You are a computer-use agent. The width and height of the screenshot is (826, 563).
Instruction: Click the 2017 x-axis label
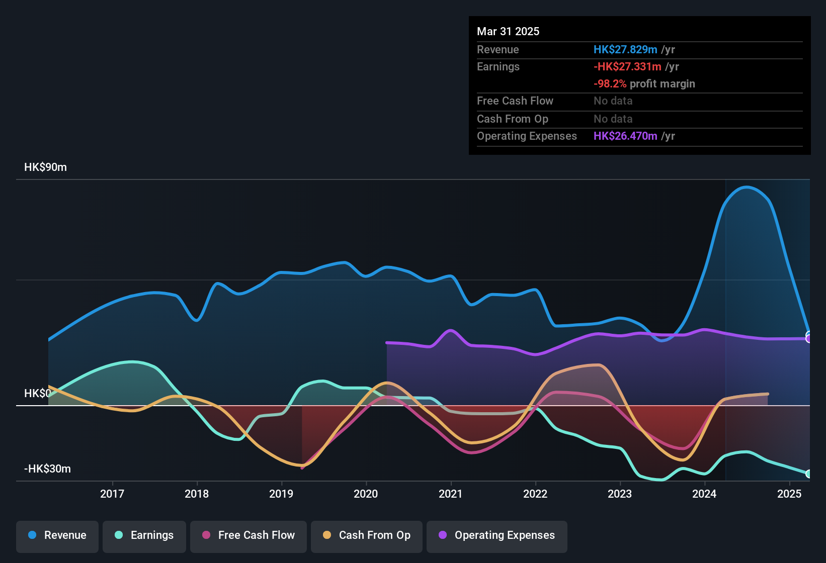[112, 494]
